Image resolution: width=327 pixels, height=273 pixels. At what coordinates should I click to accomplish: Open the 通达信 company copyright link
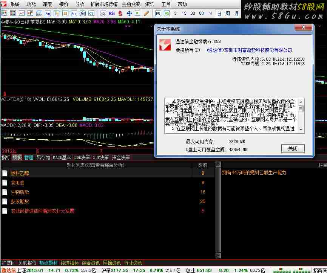(250, 50)
